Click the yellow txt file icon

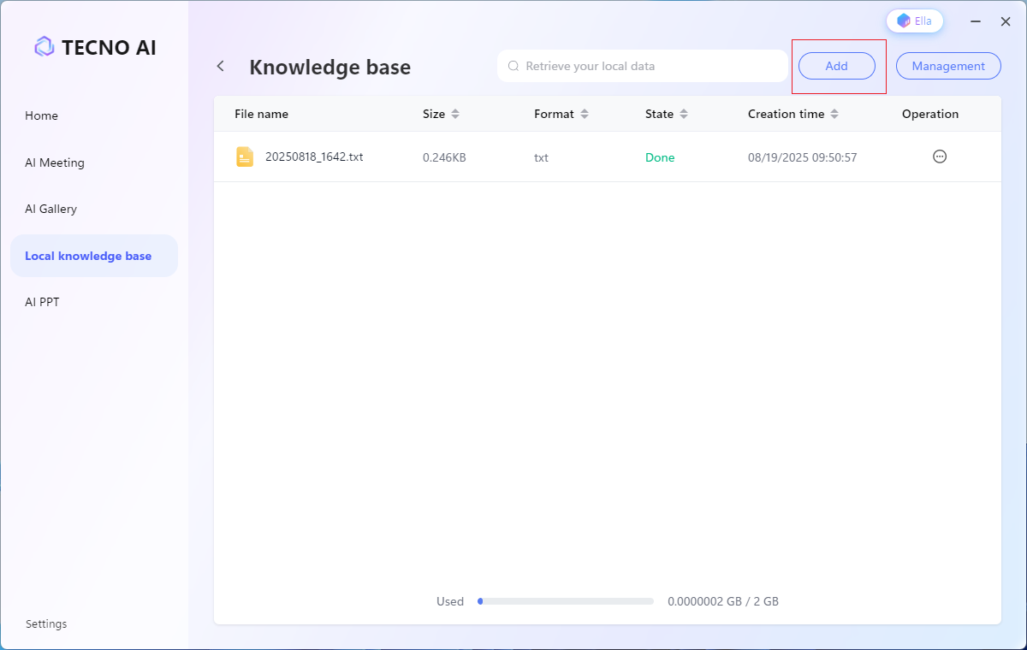245,157
